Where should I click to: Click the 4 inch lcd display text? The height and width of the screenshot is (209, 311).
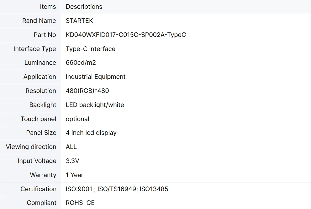(91, 133)
